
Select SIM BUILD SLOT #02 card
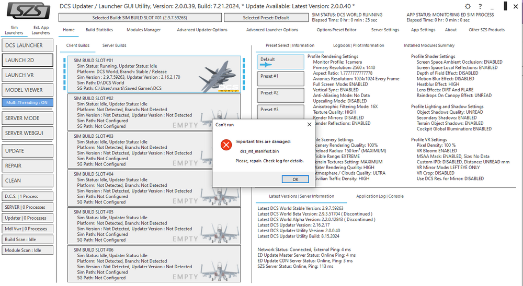[154, 112]
